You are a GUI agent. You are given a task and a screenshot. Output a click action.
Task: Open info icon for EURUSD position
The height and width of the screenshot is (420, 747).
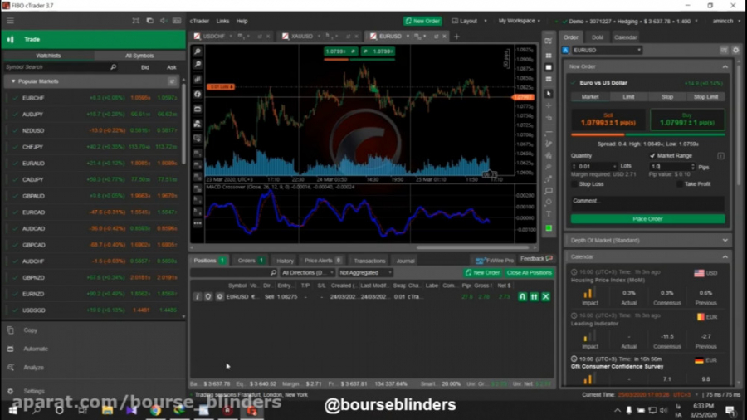coord(198,296)
